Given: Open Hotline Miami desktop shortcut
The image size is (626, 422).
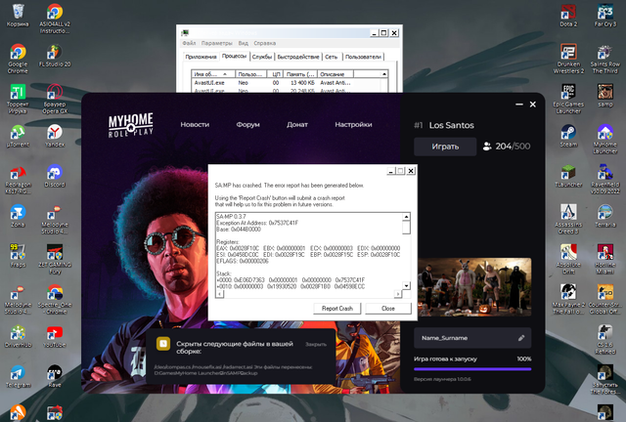Looking at the screenshot, I should pos(605,259).
